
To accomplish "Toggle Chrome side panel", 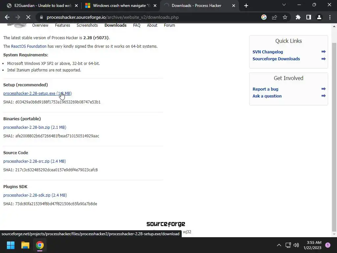I will click(x=309, y=17).
